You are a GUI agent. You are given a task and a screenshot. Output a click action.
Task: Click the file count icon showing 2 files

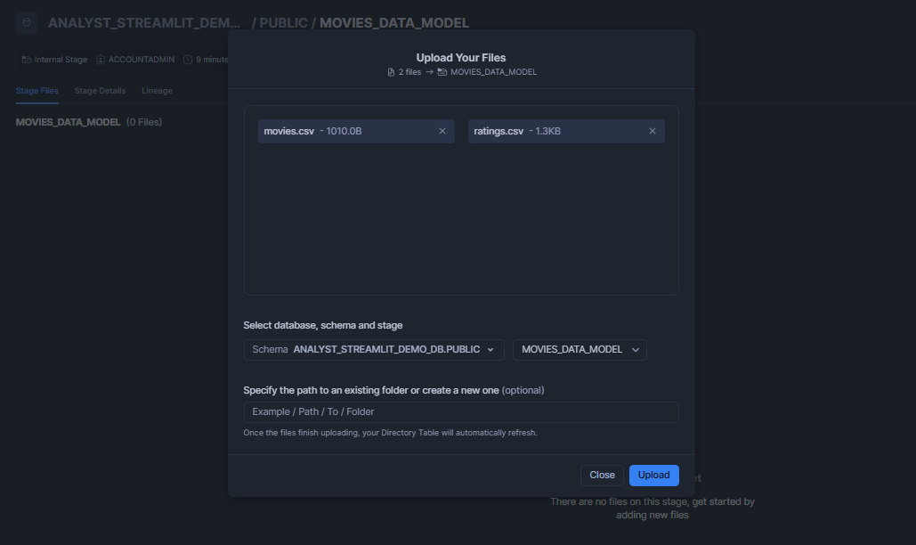click(390, 71)
